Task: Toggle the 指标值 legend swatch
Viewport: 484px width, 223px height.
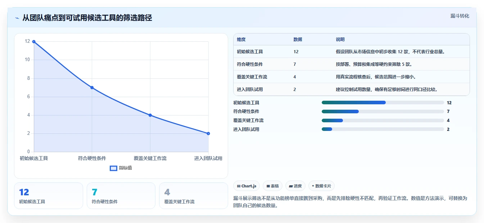Action: pos(113,168)
